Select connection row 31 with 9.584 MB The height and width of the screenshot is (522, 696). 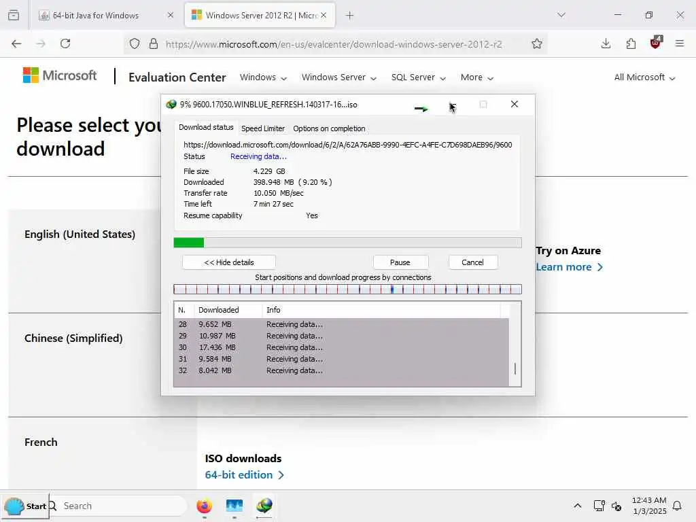(x=341, y=359)
